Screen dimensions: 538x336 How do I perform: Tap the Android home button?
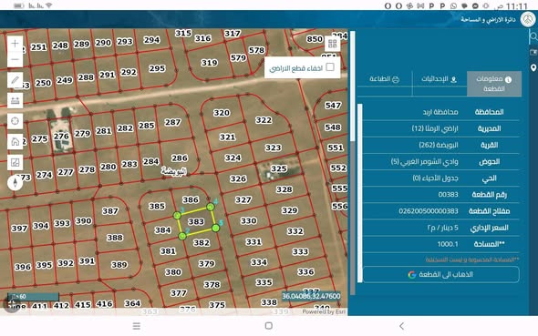click(x=269, y=326)
